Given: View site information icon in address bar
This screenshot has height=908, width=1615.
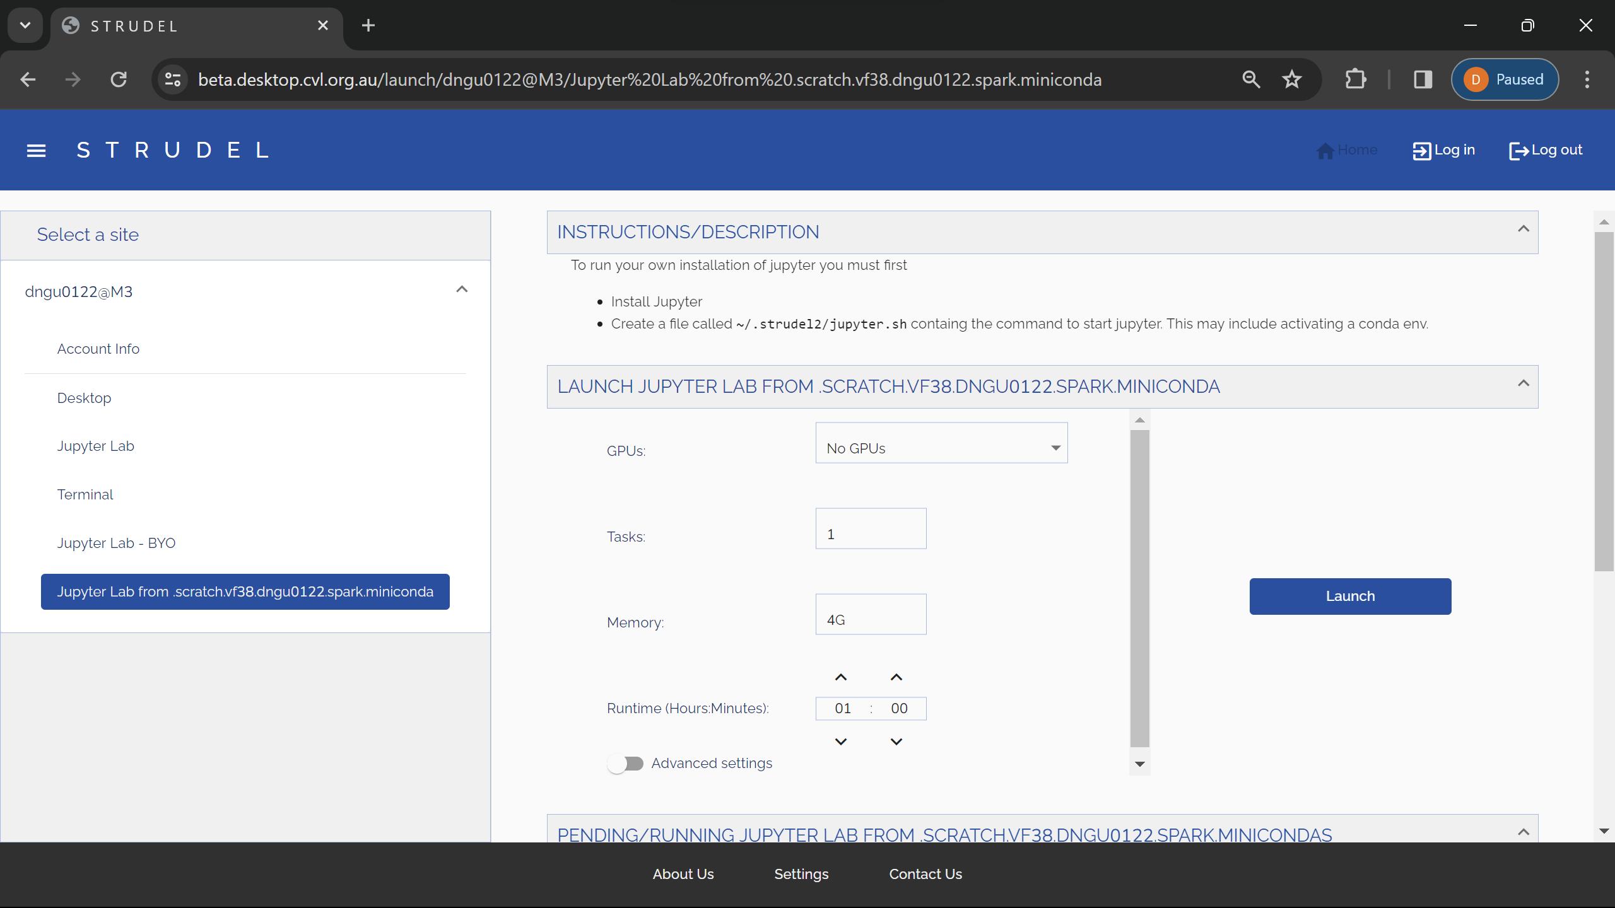Looking at the screenshot, I should [173, 79].
